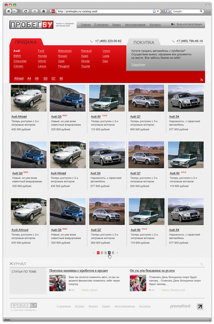Go to page 1 in pagination
Viewport: 214px width, 324px height.
click(98, 253)
